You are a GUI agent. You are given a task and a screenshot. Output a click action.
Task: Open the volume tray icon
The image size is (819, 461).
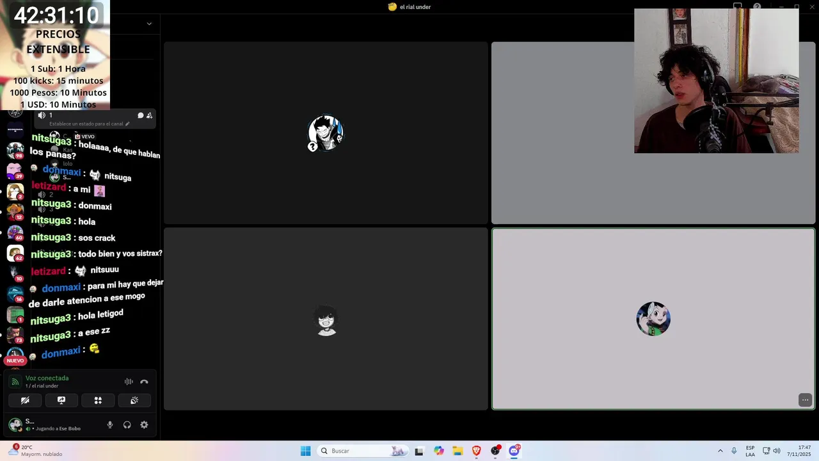[x=777, y=451]
